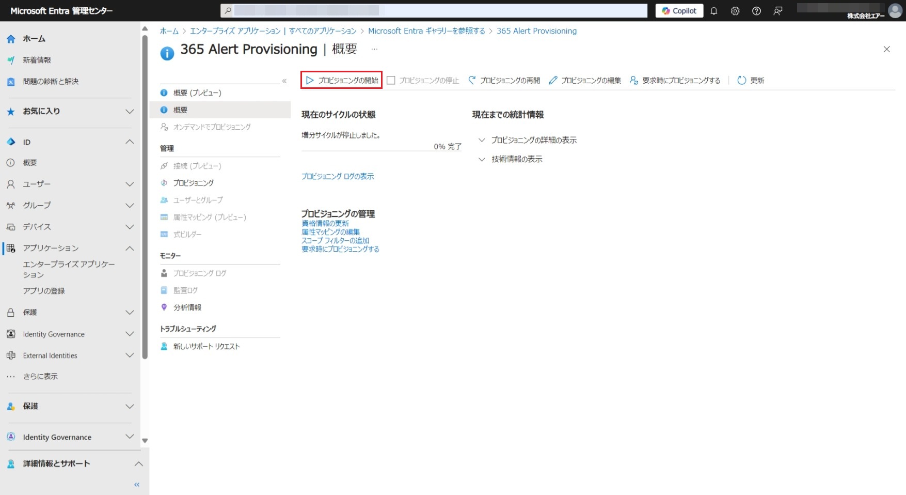Click the プロビジョニングの停止 checkbox icon
The image size is (906, 495).
391,80
